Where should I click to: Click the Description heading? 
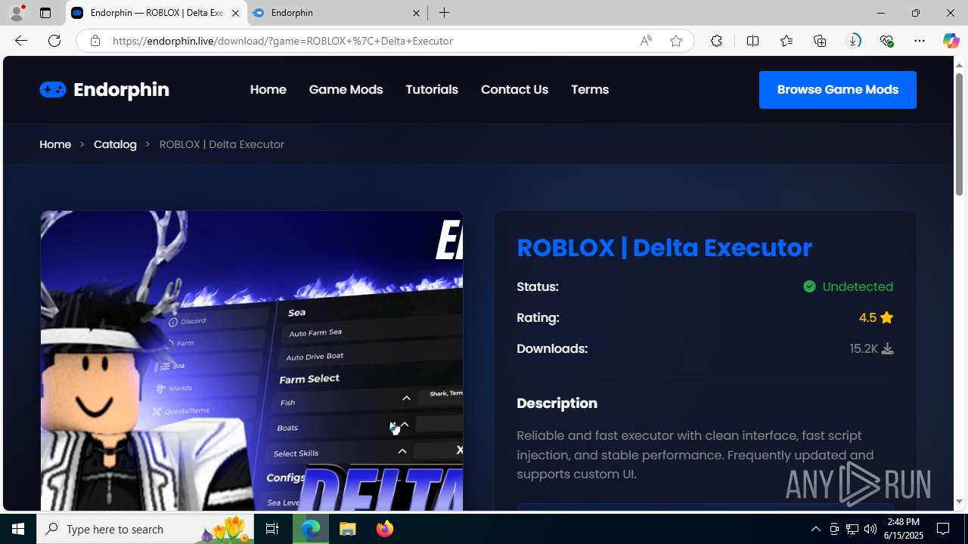click(x=557, y=403)
